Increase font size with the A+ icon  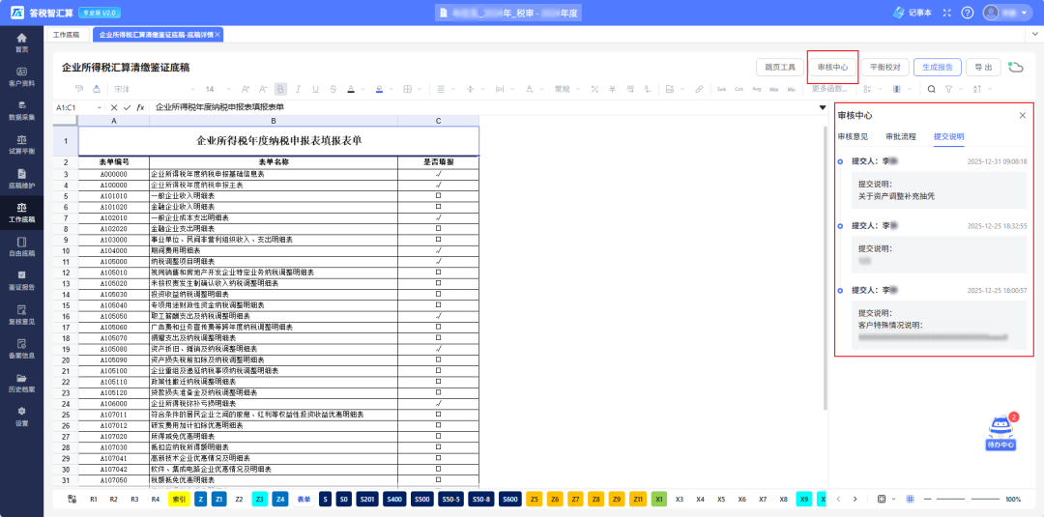pyautogui.click(x=246, y=89)
